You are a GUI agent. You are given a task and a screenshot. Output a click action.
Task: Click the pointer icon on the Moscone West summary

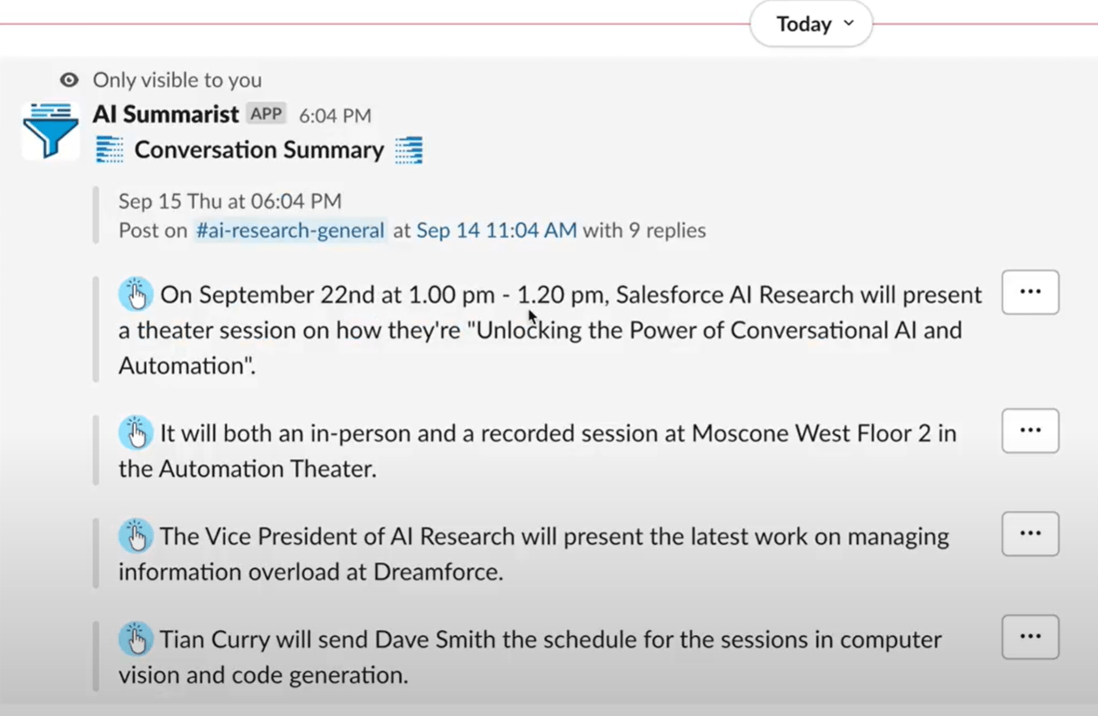click(136, 433)
